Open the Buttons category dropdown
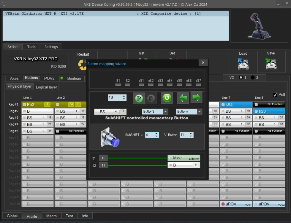The image size is (291, 223). (x=200, y=111)
